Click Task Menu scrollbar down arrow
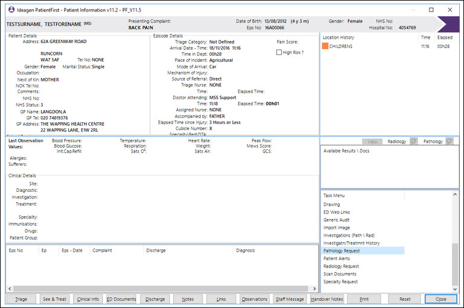This screenshot has width=464, height=308. (455, 289)
